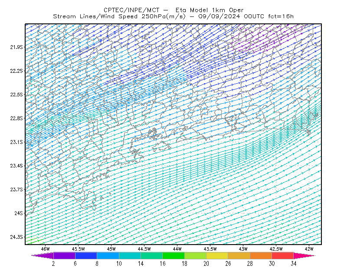Click the teal-green 14-16 m/s legend swatch

click(151, 255)
